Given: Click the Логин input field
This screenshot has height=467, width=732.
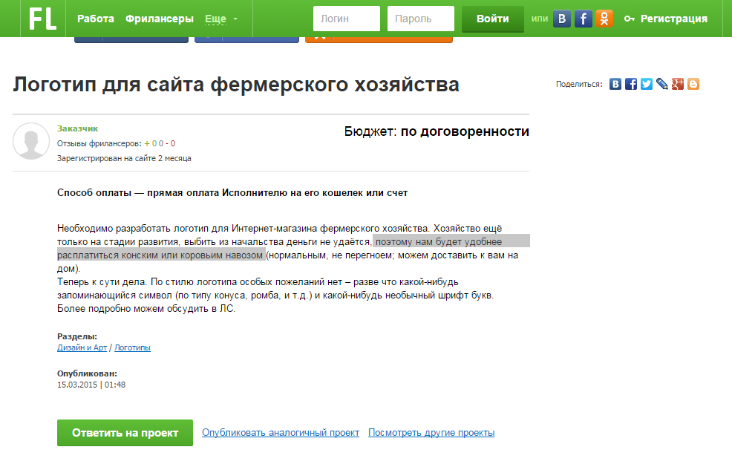Looking at the screenshot, I should point(346,19).
